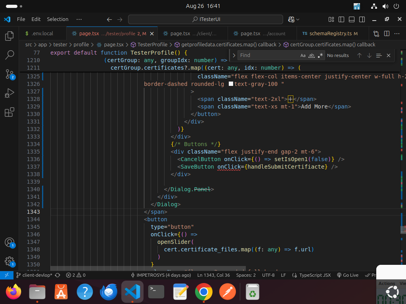Toggle Match Case in Find widget

pos(303,55)
